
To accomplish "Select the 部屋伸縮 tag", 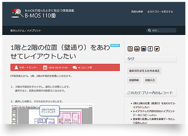I will pyautogui.click(x=134, y=80).
